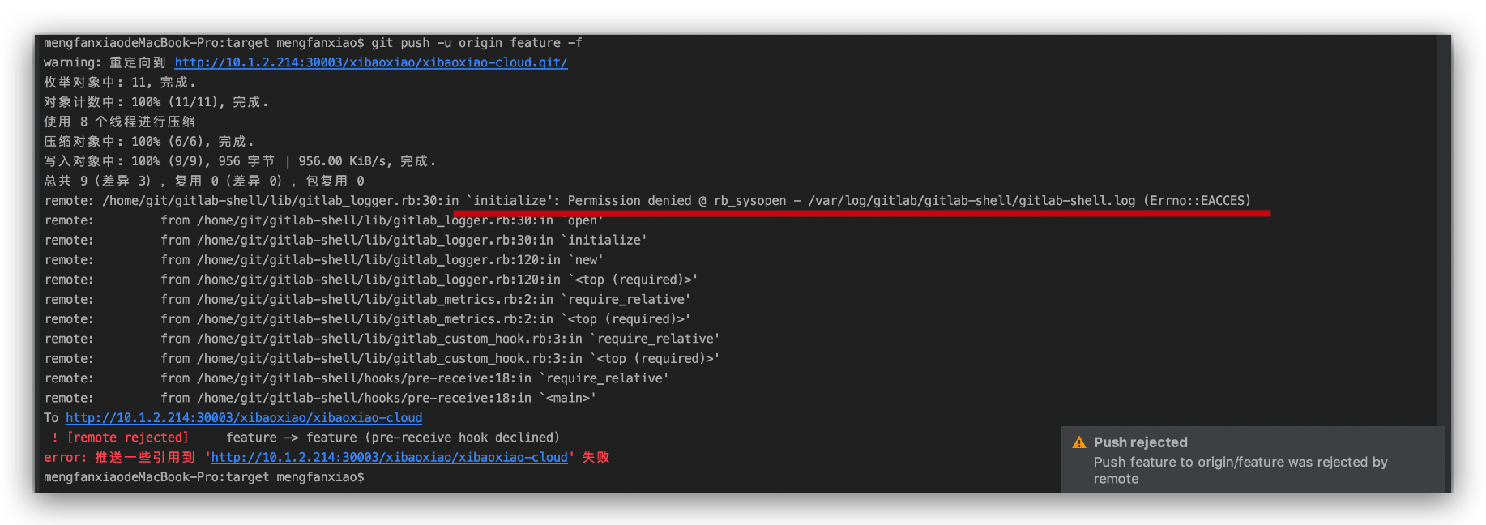Click the 'git push -u origin feature -f' command line
This screenshot has height=525, width=1486.
(x=313, y=43)
